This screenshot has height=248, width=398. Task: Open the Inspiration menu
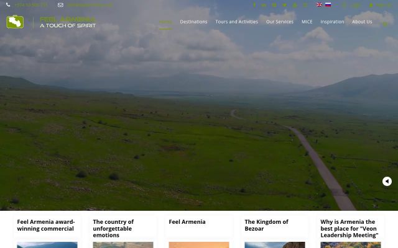coord(332,22)
